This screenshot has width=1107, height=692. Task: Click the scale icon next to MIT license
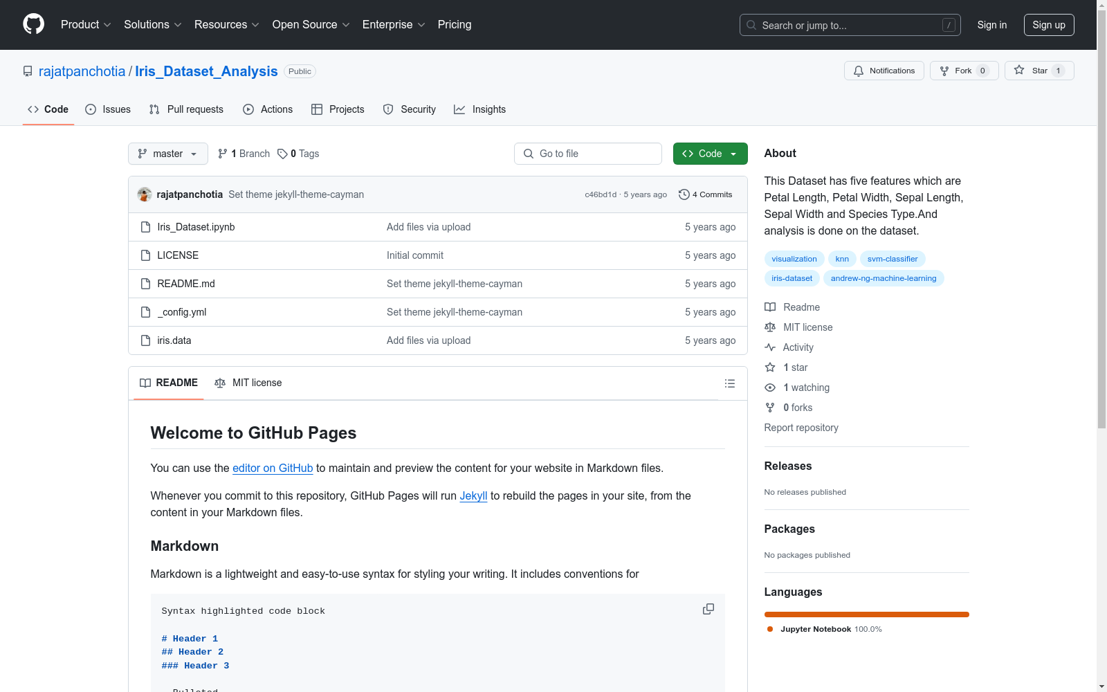tap(770, 327)
